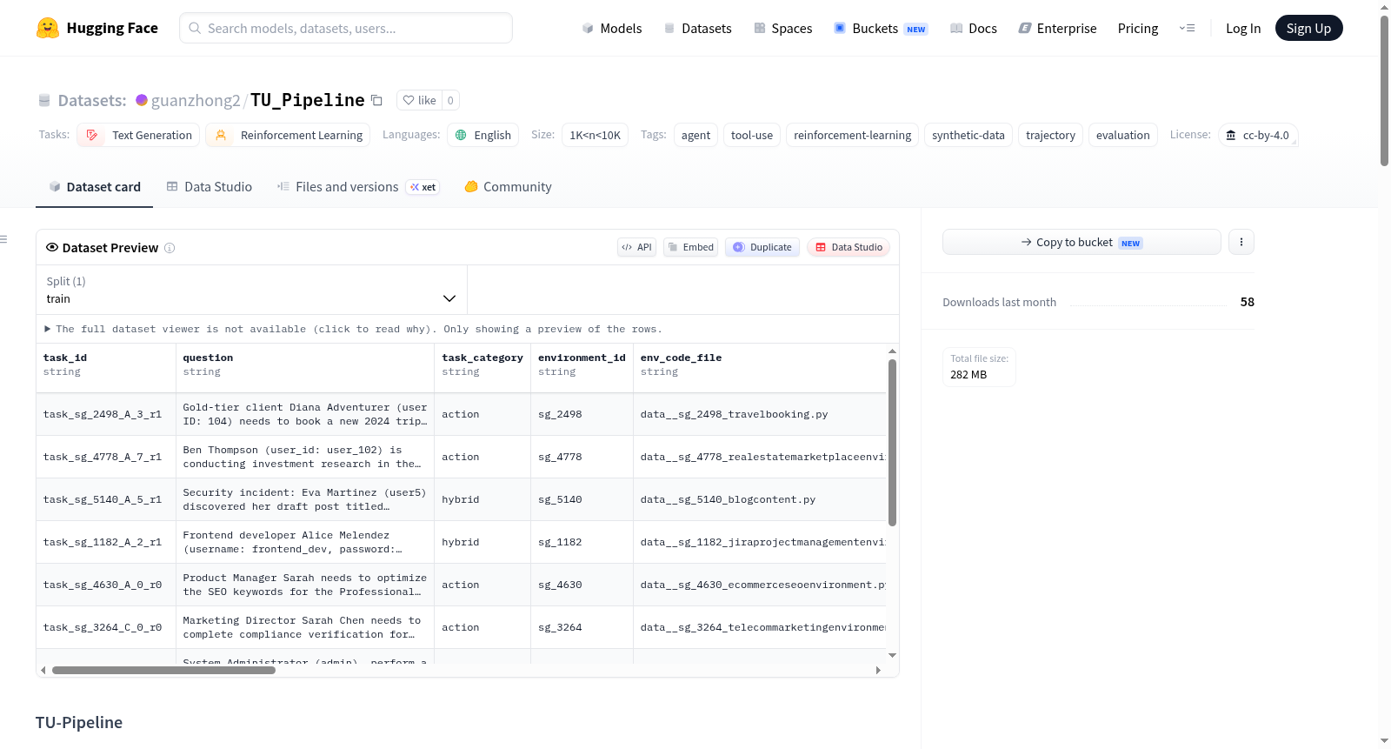Click the English language tag
Viewport: 1391px width, 749px height.
[x=483, y=135]
